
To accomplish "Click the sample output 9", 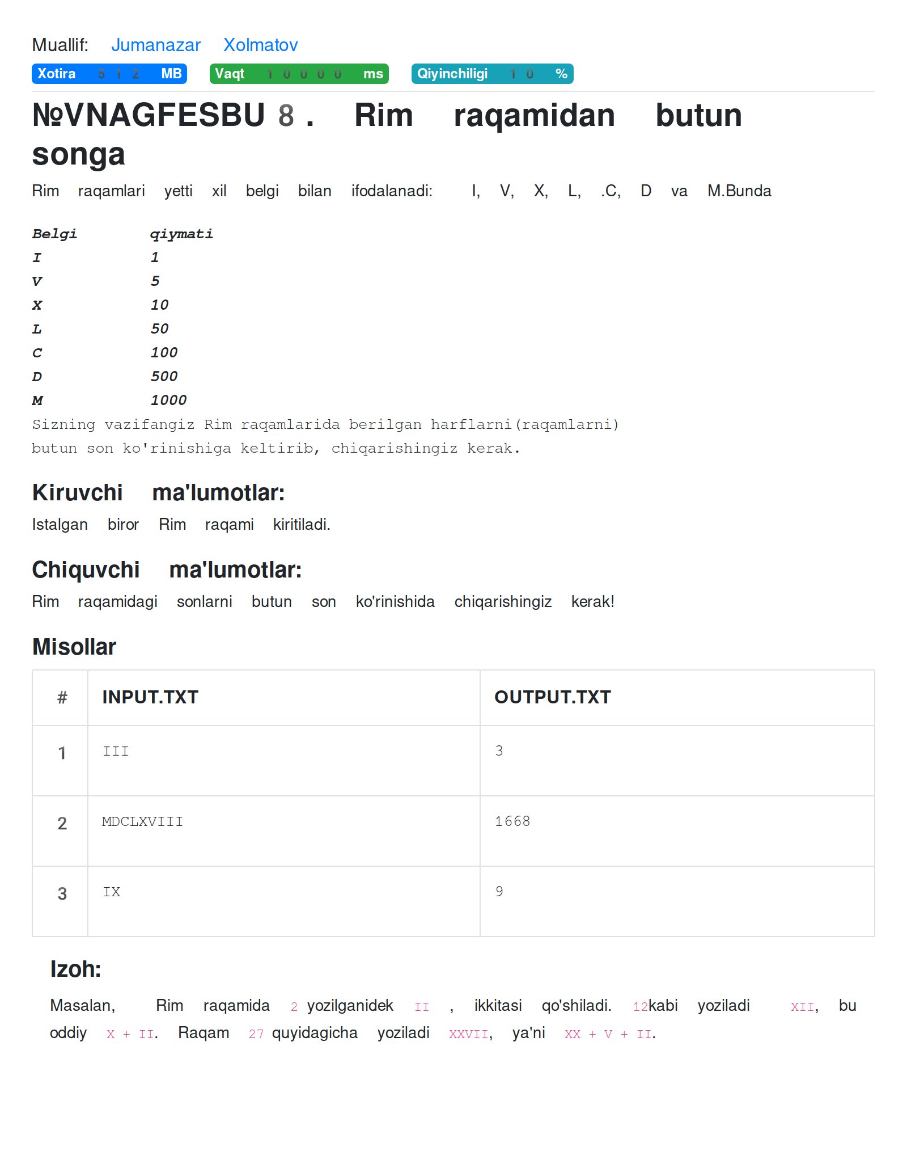I will (x=499, y=892).
